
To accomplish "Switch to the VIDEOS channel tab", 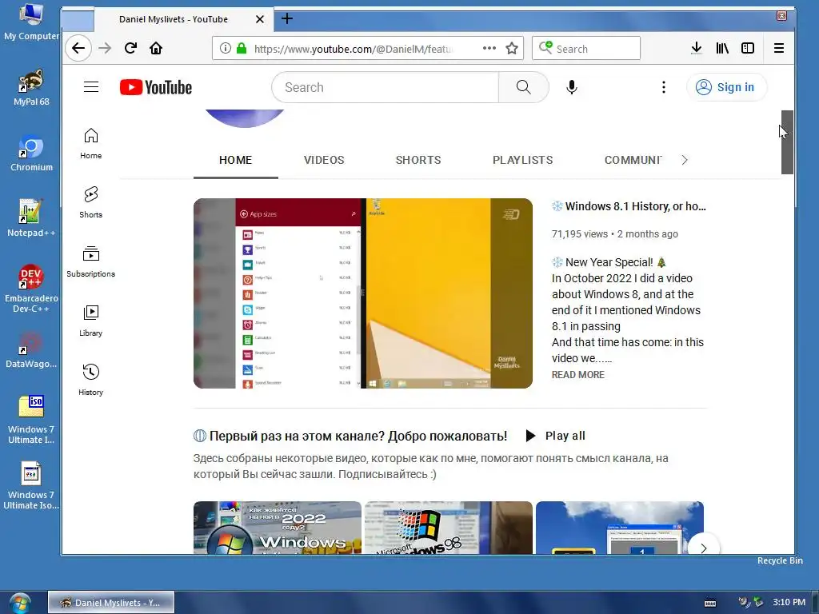I will coord(324,160).
